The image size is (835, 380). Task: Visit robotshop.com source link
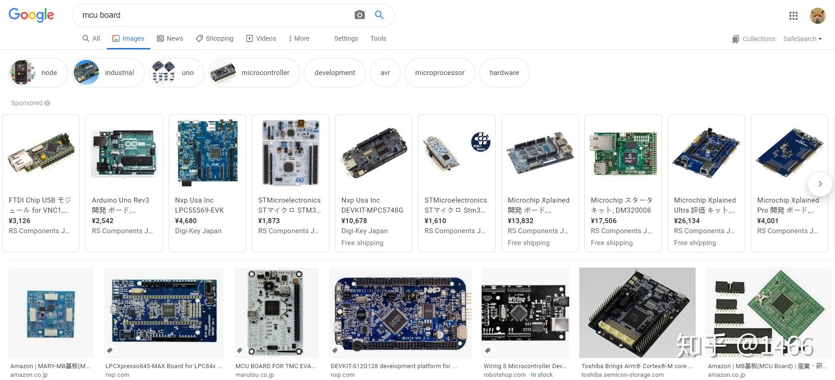pyautogui.click(x=505, y=375)
